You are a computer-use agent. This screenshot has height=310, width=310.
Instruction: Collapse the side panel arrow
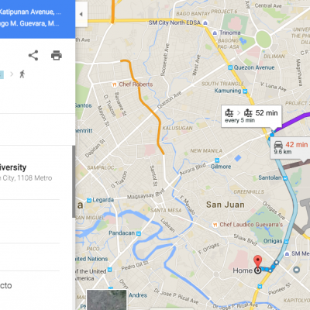click(x=81, y=14)
